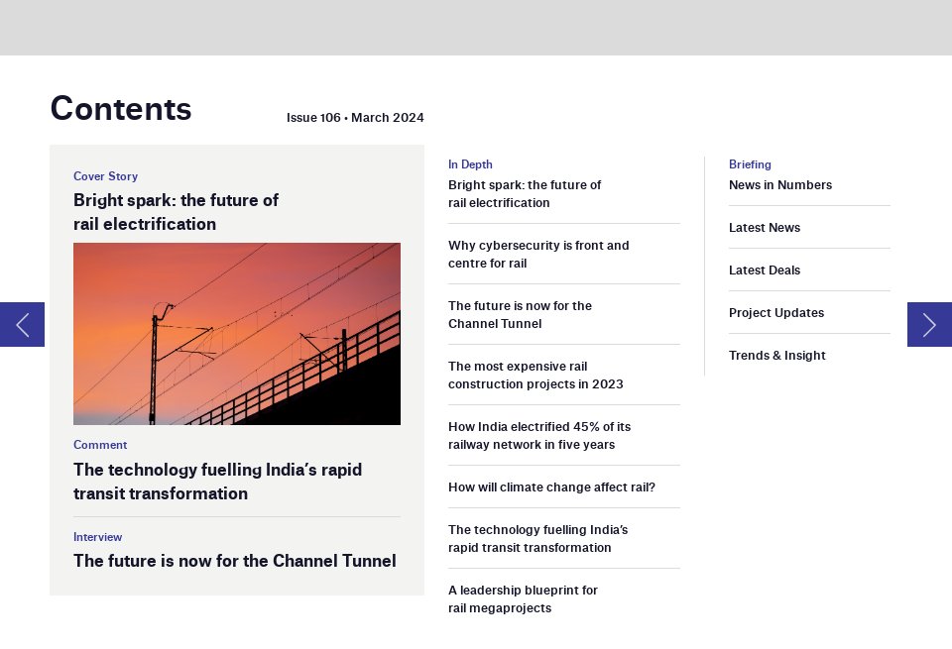The height and width of the screenshot is (649, 952).
Task: Open "The most expensive rail construction projects in 2023"
Action: click(535, 376)
